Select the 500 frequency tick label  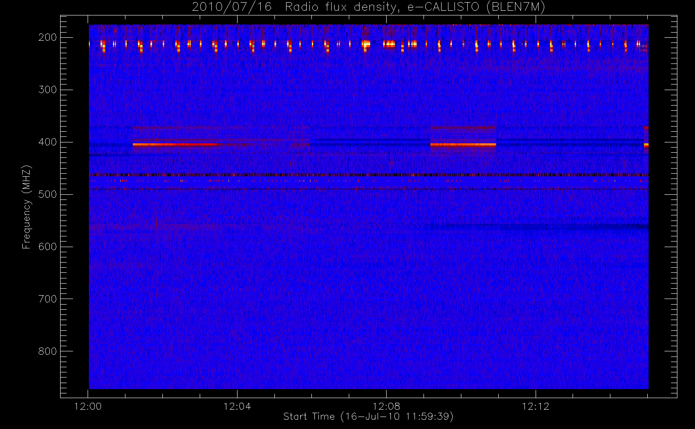pyautogui.click(x=48, y=194)
